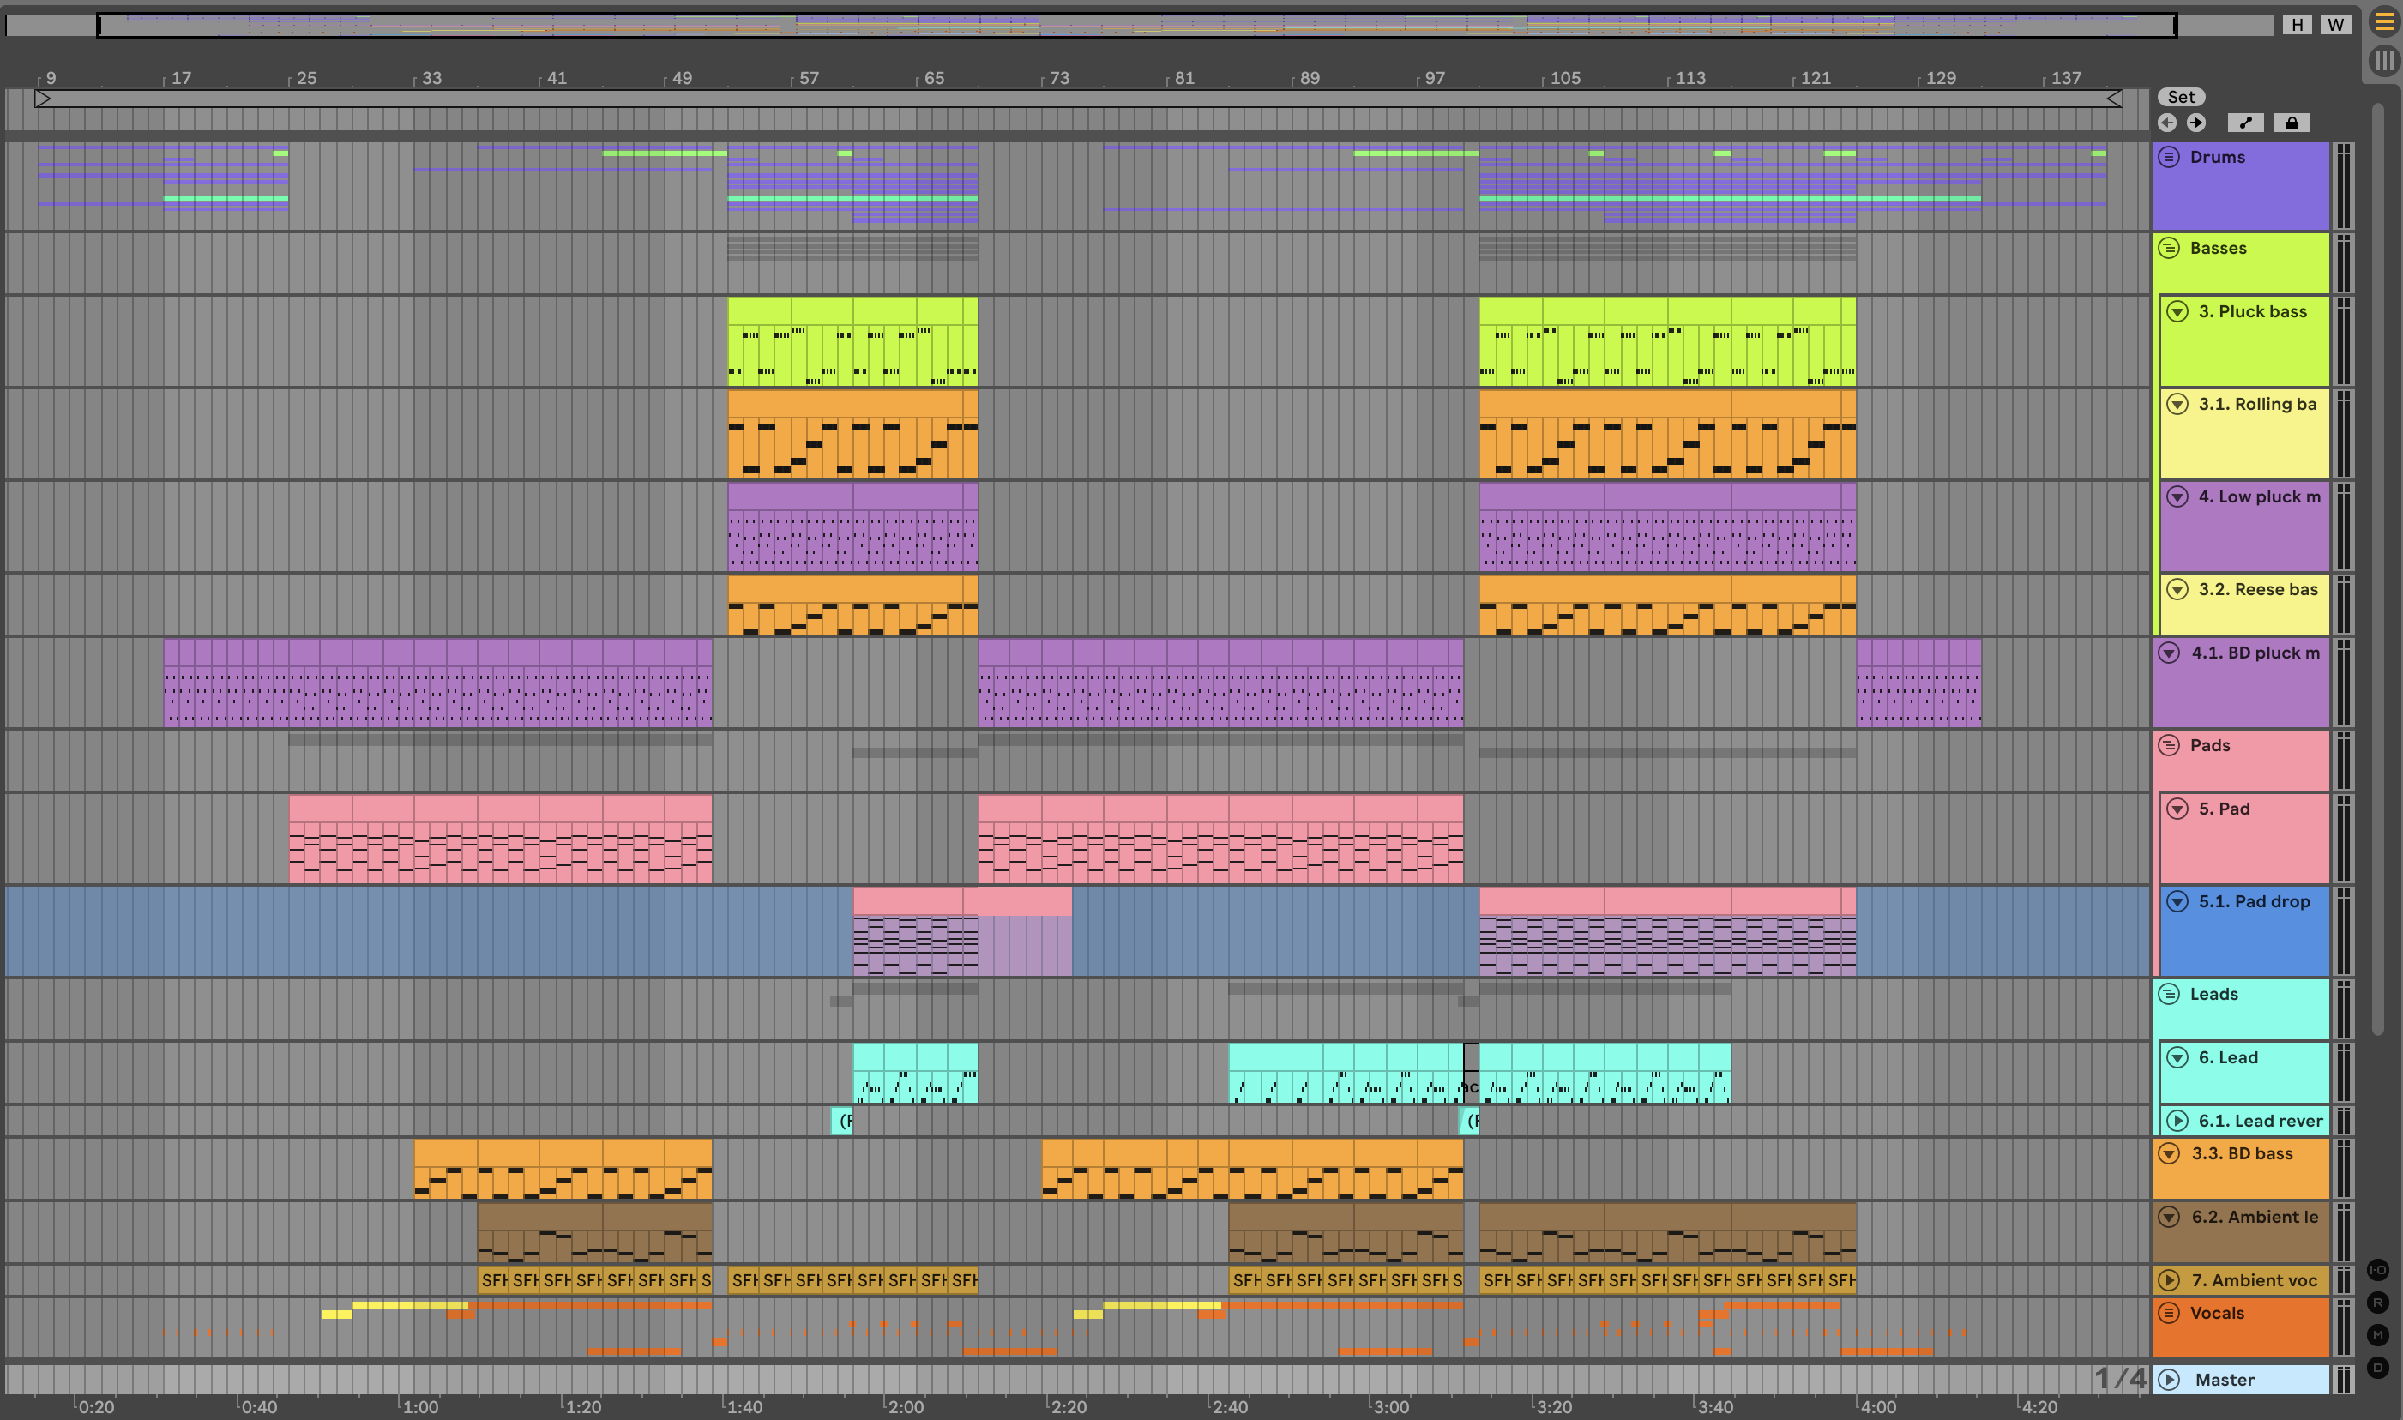Click the Arrangement view selector icon

(2383, 22)
